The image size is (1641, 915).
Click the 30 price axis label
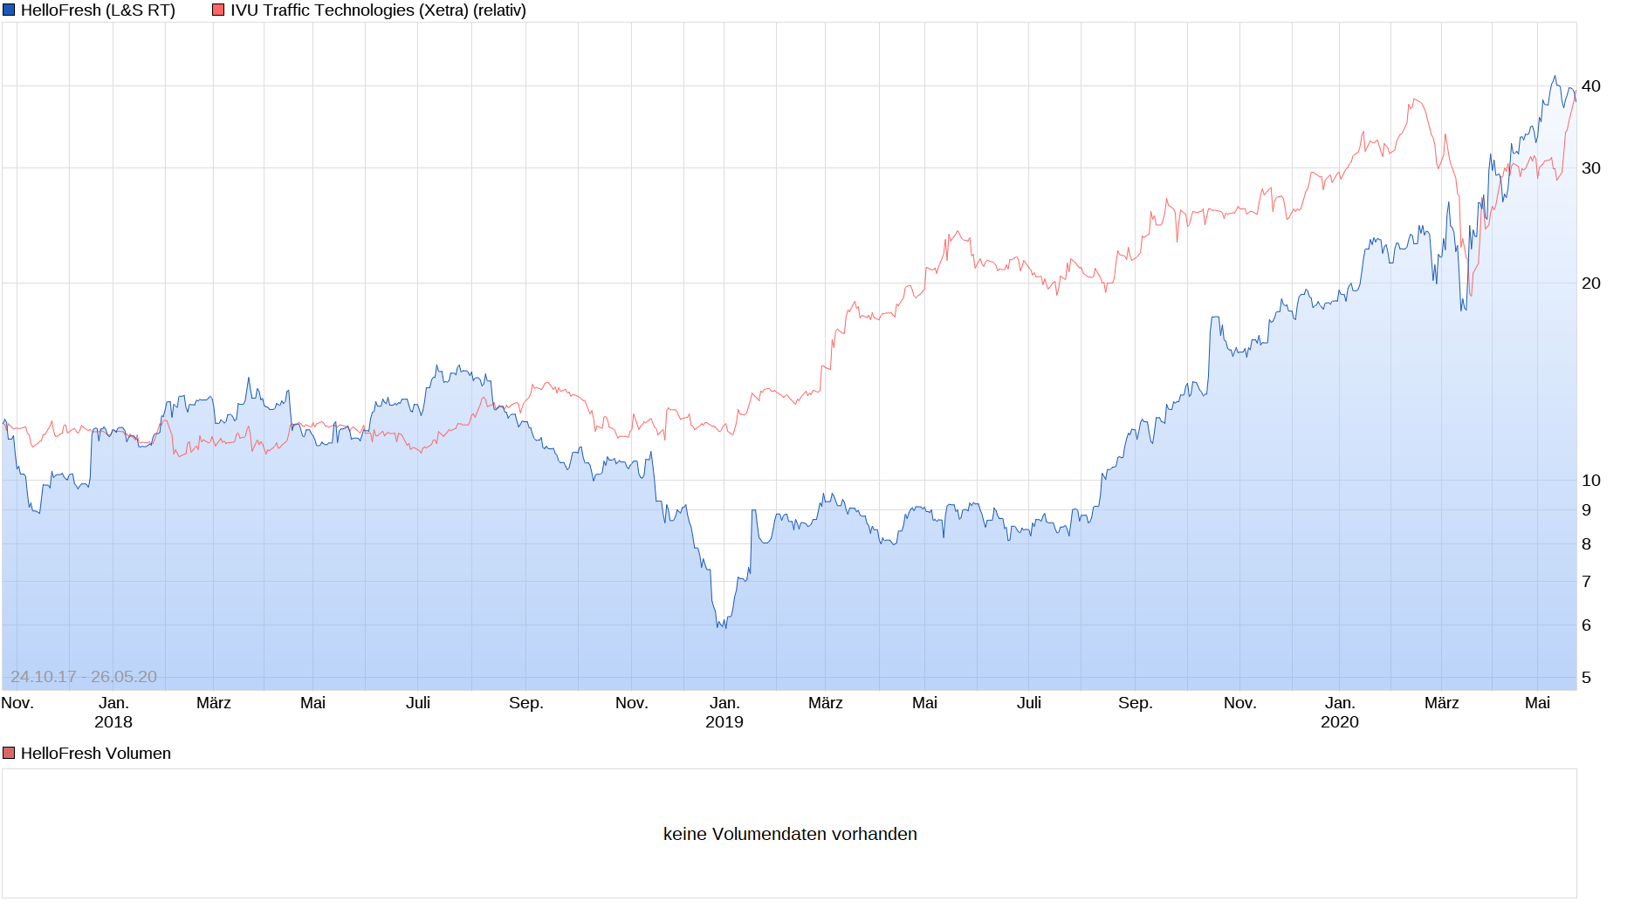click(1591, 168)
